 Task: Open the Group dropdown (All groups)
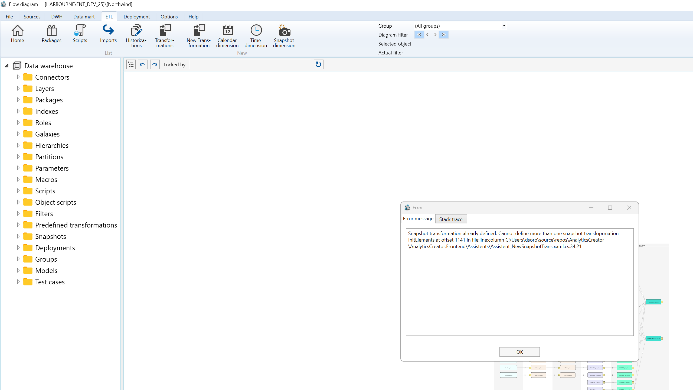pyautogui.click(x=460, y=26)
